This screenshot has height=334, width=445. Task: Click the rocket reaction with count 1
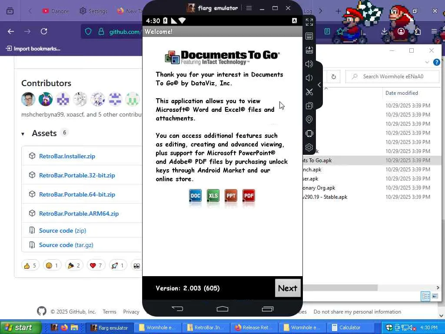tap(118, 266)
